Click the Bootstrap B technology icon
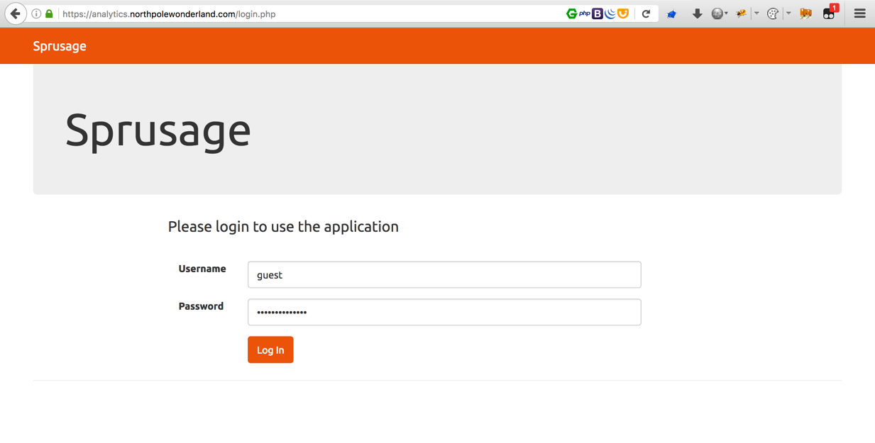Screen dimensions: 875x443 pos(598,13)
